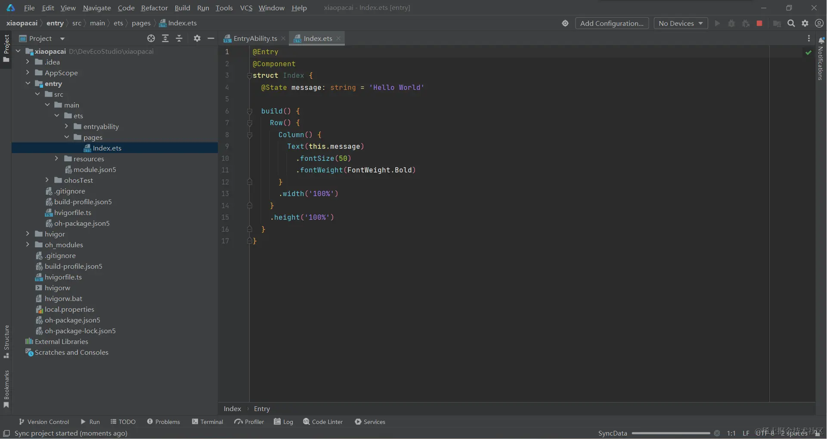Screen dimensions: 827x439
Task: Click Add Configuration button
Action: point(612,23)
